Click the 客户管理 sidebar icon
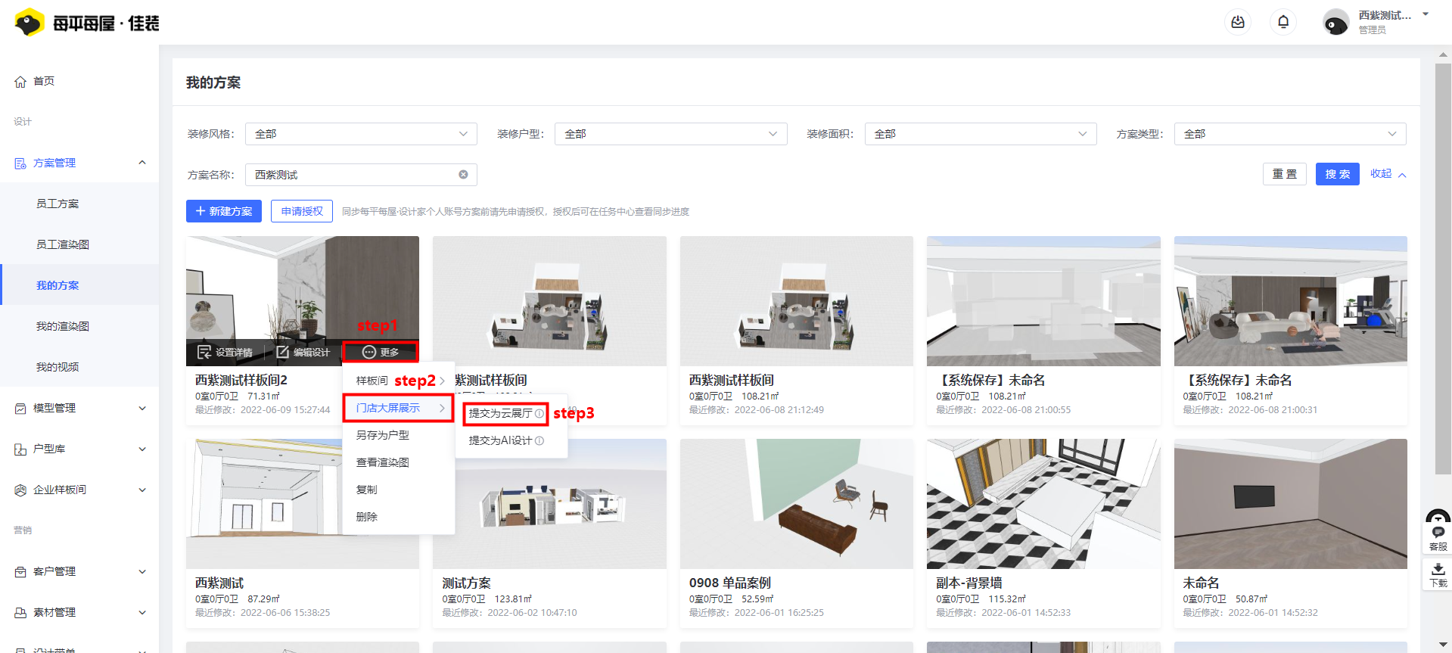This screenshot has height=653, width=1452. 20,572
